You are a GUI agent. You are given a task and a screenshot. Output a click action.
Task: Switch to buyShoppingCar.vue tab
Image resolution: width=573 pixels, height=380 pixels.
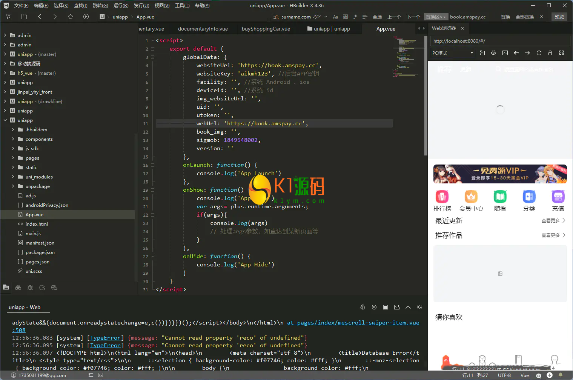pyautogui.click(x=266, y=29)
